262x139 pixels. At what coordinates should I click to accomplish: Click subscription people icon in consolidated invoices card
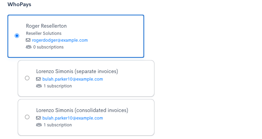[39, 125]
